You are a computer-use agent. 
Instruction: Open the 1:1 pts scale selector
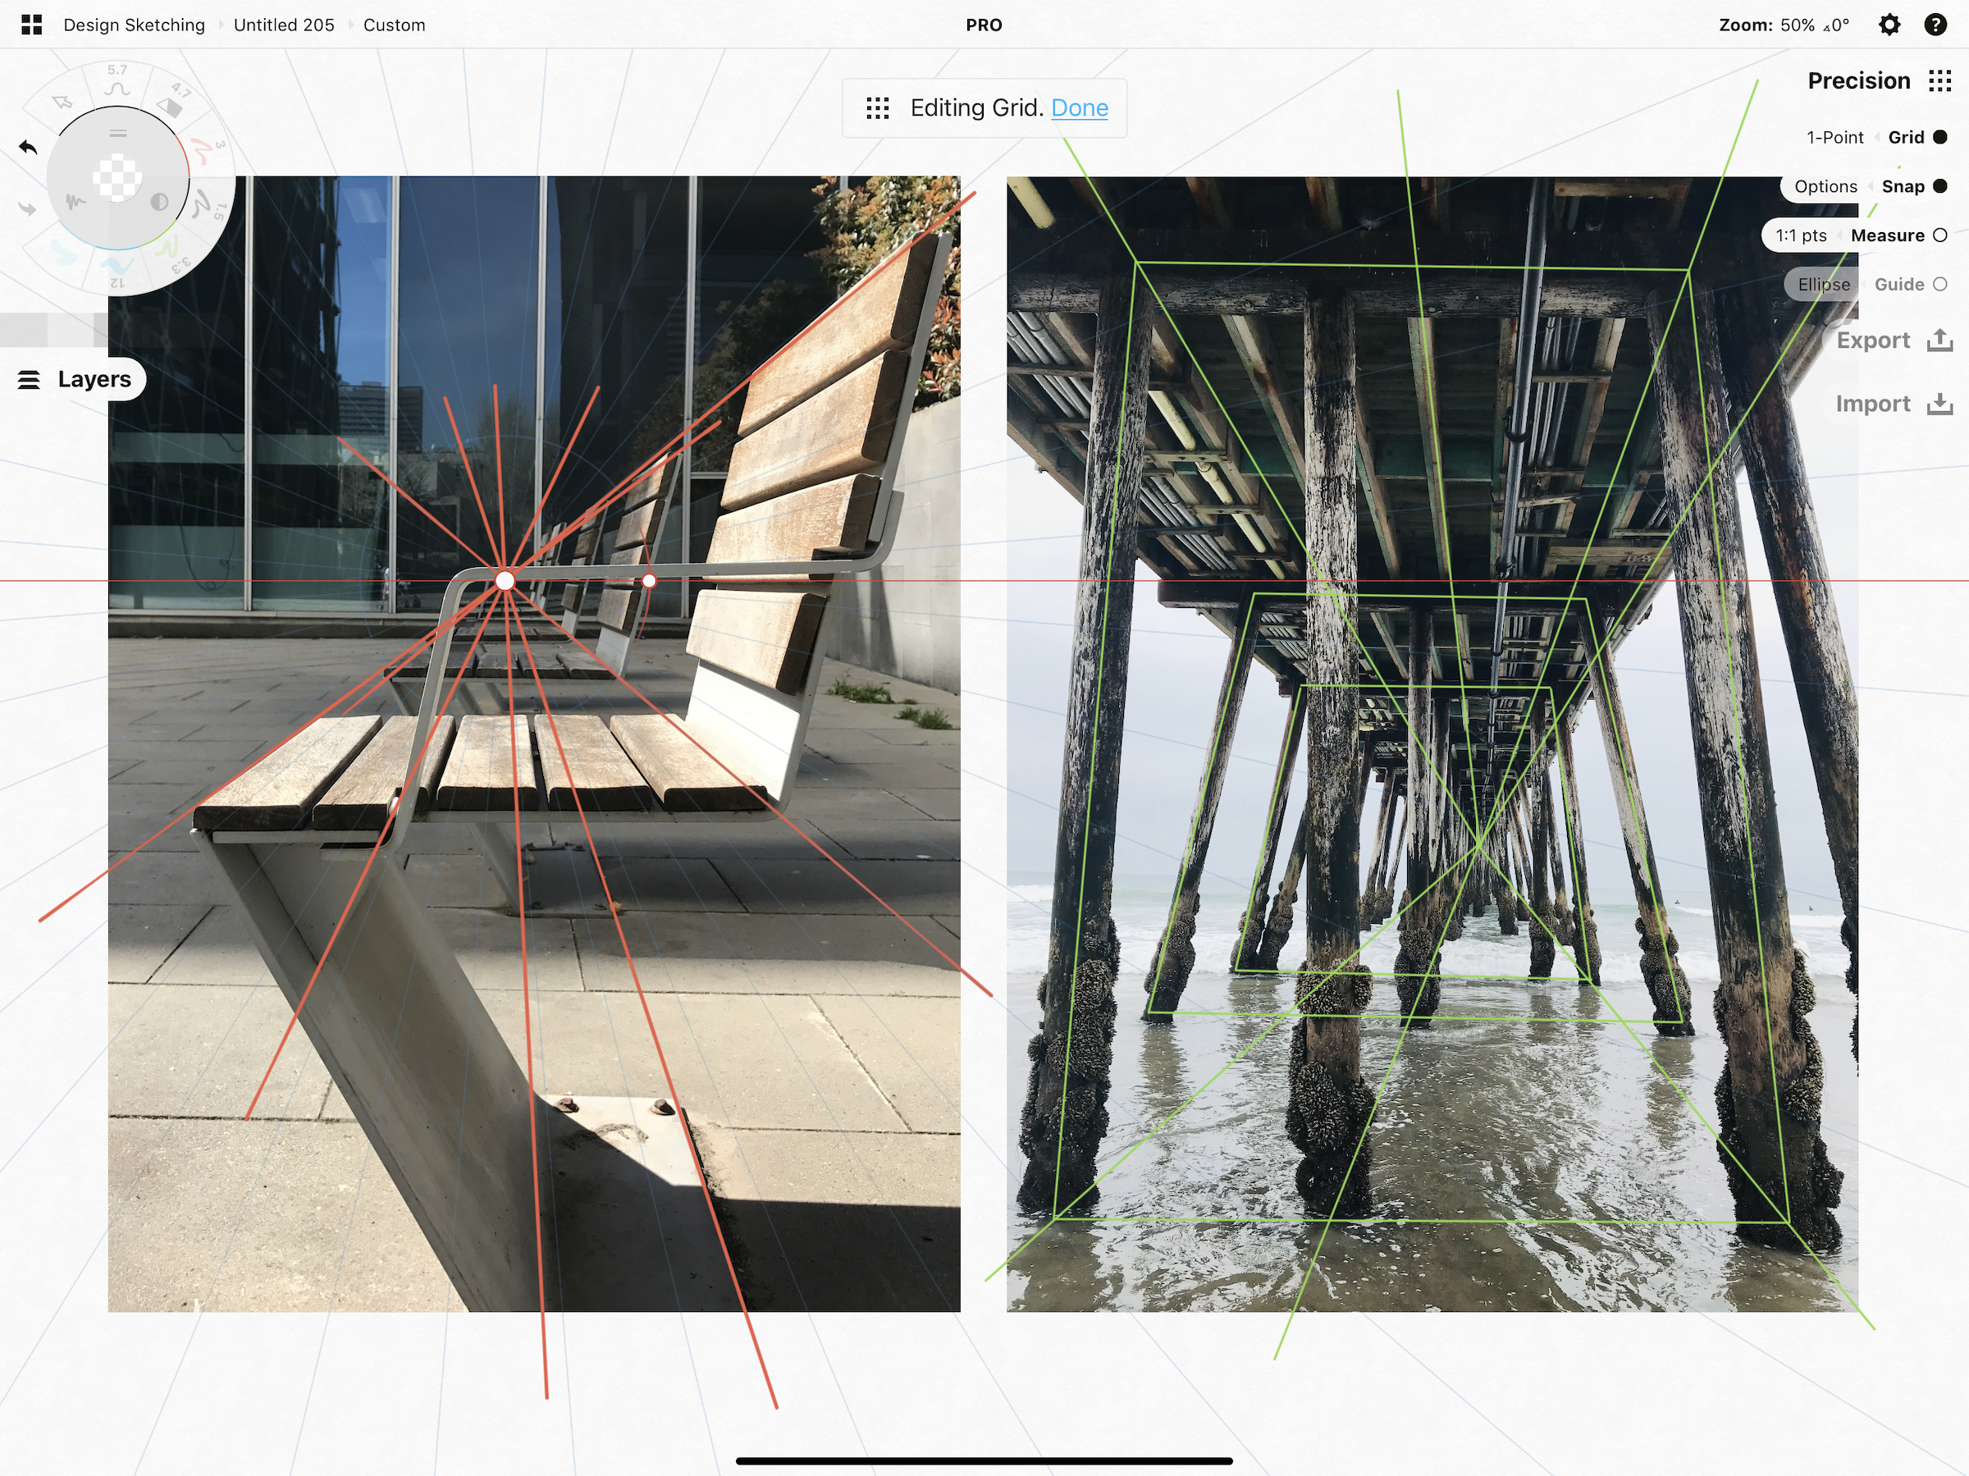(1801, 235)
